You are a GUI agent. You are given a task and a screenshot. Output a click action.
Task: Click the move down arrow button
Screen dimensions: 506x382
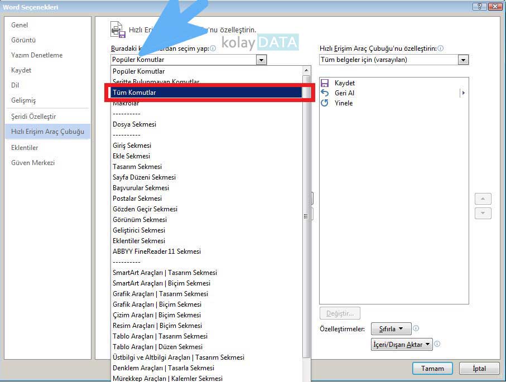tap(483, 213)
